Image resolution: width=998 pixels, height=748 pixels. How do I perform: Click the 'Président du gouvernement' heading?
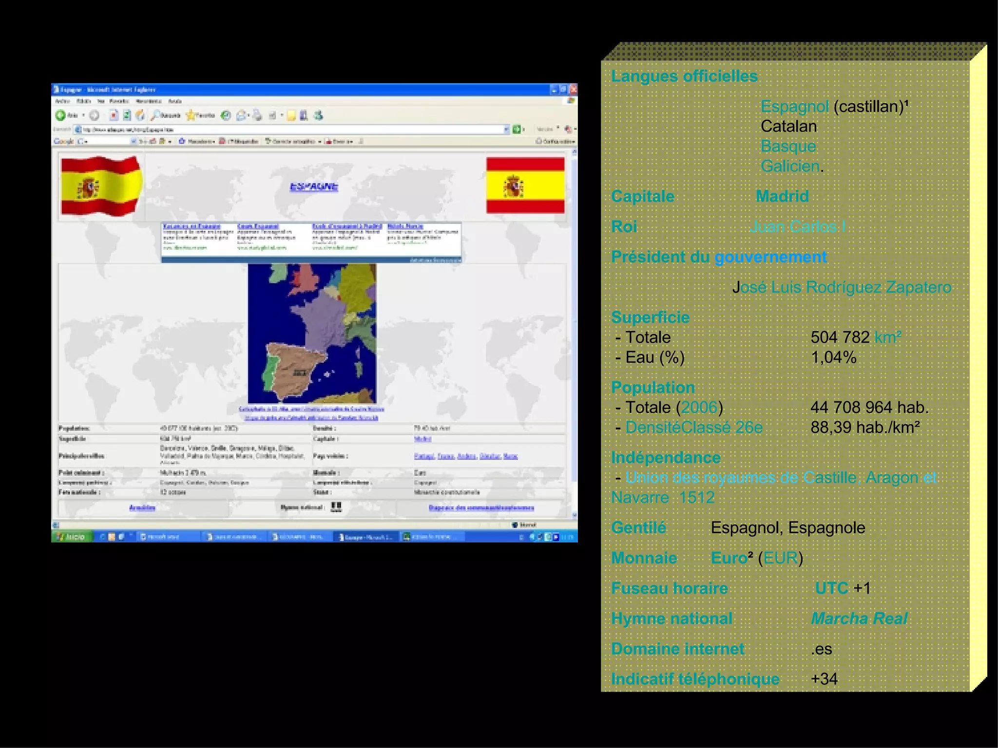pos(719,257)
